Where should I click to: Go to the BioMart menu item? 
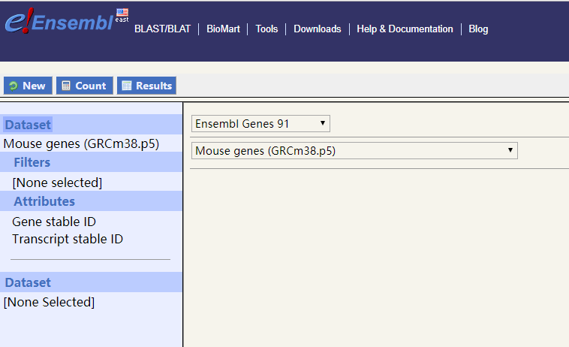(223, 29)
